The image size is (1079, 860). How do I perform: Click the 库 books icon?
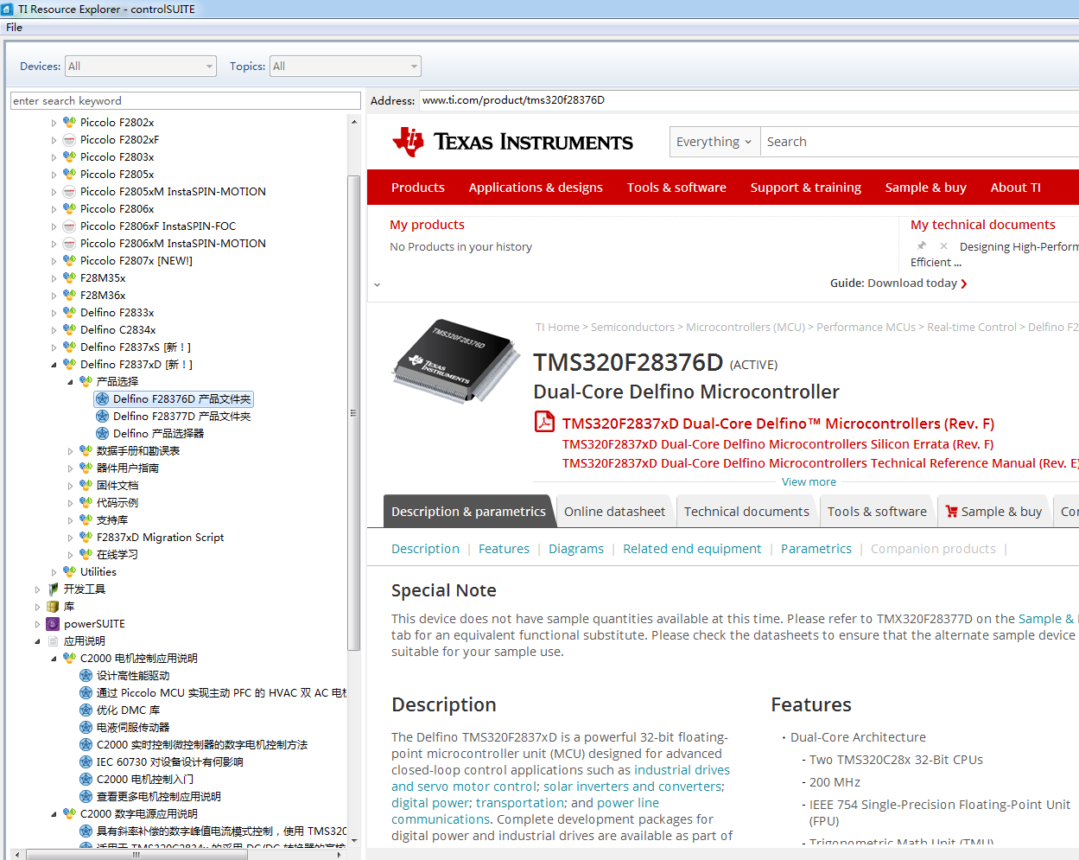[53, 607]
